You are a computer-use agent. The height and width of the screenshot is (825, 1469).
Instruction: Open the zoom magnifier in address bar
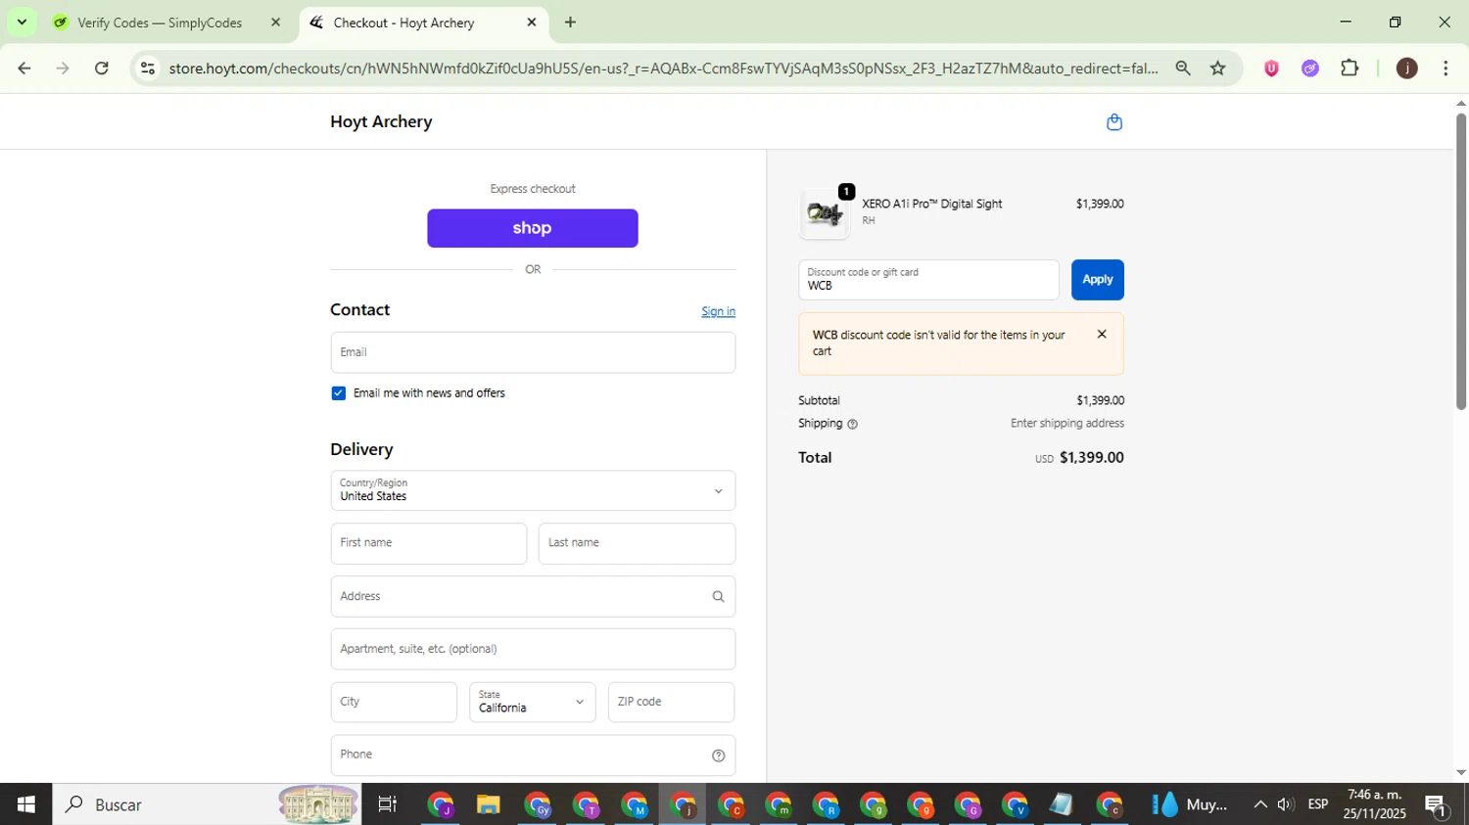click(1183, 69)
